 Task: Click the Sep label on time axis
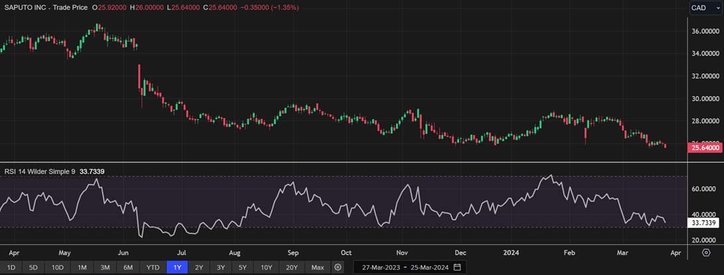(294, 253)
